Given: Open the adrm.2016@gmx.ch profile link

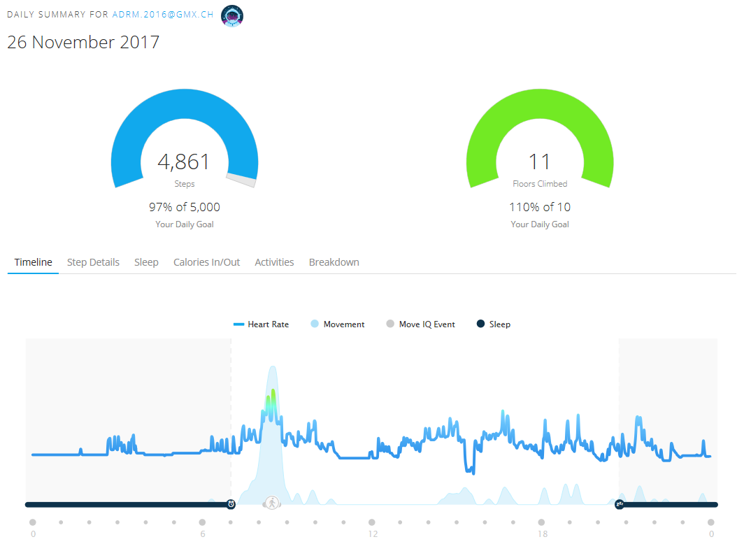Looking at the screenshot, I should (x=163, y=14).
